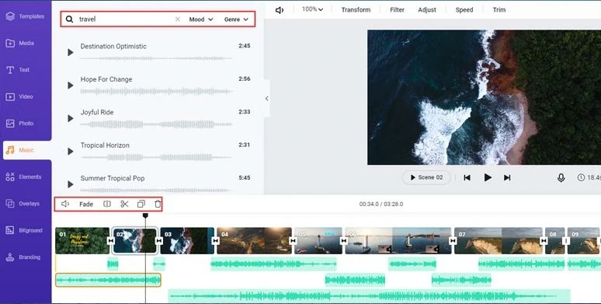This screenshot has height=304, width=601.
Task: Click the duplicate icon next to the trash icon
Action: coord(141,204)
